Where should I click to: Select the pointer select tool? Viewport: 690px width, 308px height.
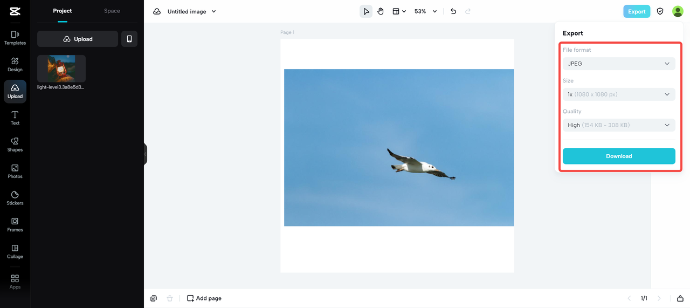(x=366, y=11)
